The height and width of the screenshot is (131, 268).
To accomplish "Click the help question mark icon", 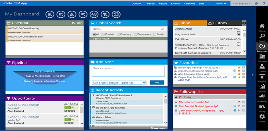I will click(x=264, y=3).
